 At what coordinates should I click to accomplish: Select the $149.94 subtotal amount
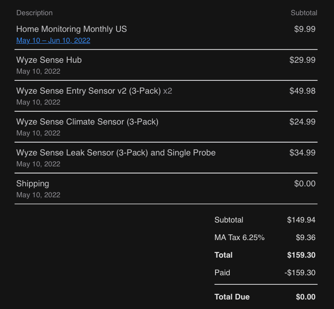coord(301,220)
